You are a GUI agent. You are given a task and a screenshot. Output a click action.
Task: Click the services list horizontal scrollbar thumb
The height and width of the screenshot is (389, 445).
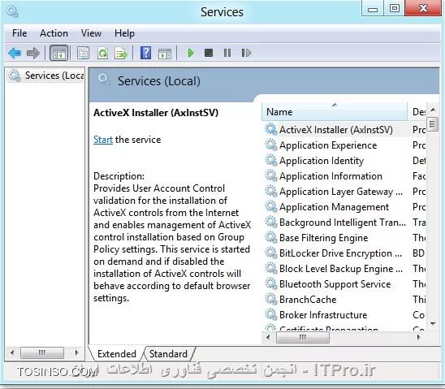point(303,337)
